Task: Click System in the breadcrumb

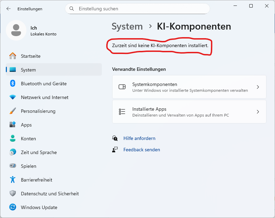Action: pos(127,26)
